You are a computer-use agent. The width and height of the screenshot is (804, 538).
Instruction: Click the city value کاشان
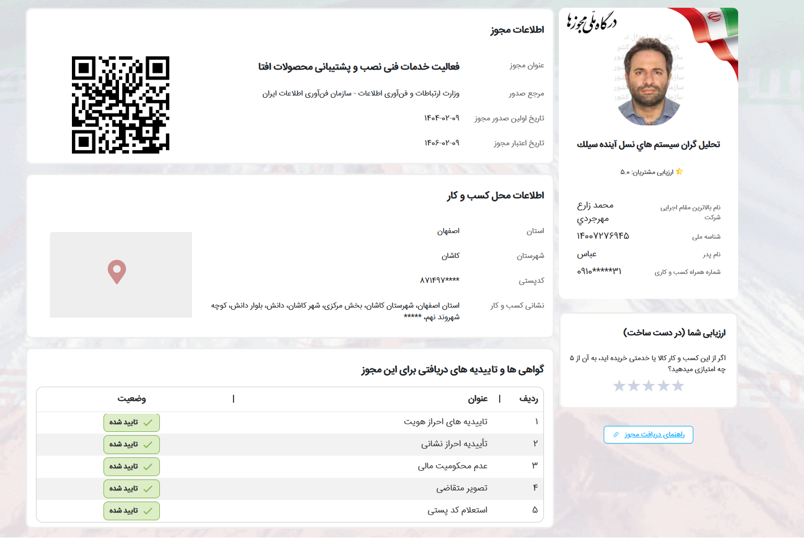tap(450, 256)
